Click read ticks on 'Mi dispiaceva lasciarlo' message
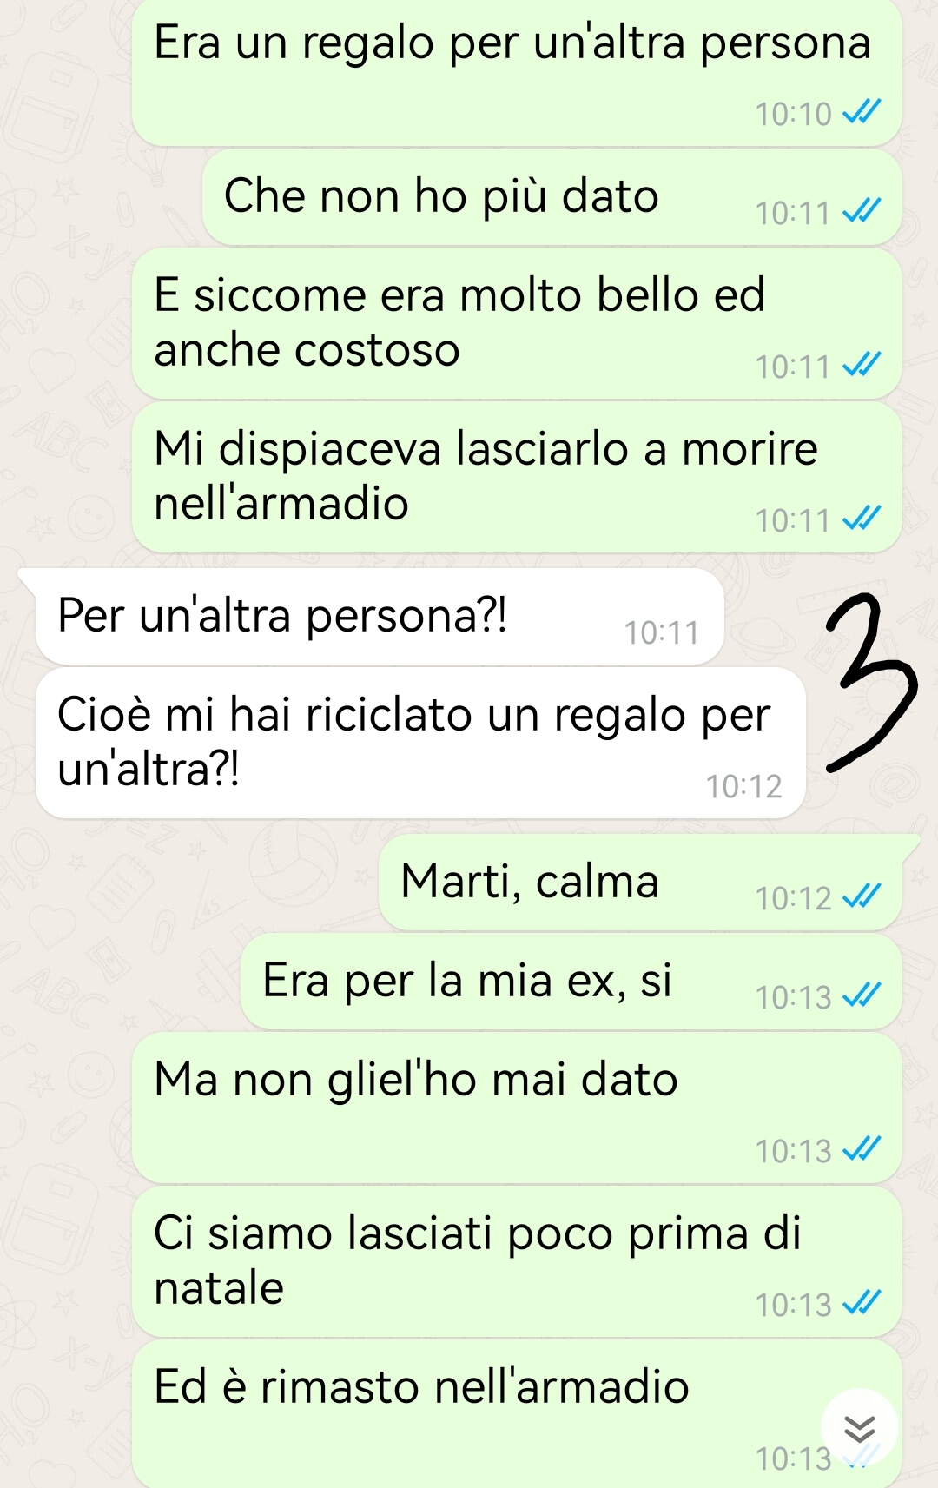This screenshot has width=938, height=1488. [x=862, y=518]
